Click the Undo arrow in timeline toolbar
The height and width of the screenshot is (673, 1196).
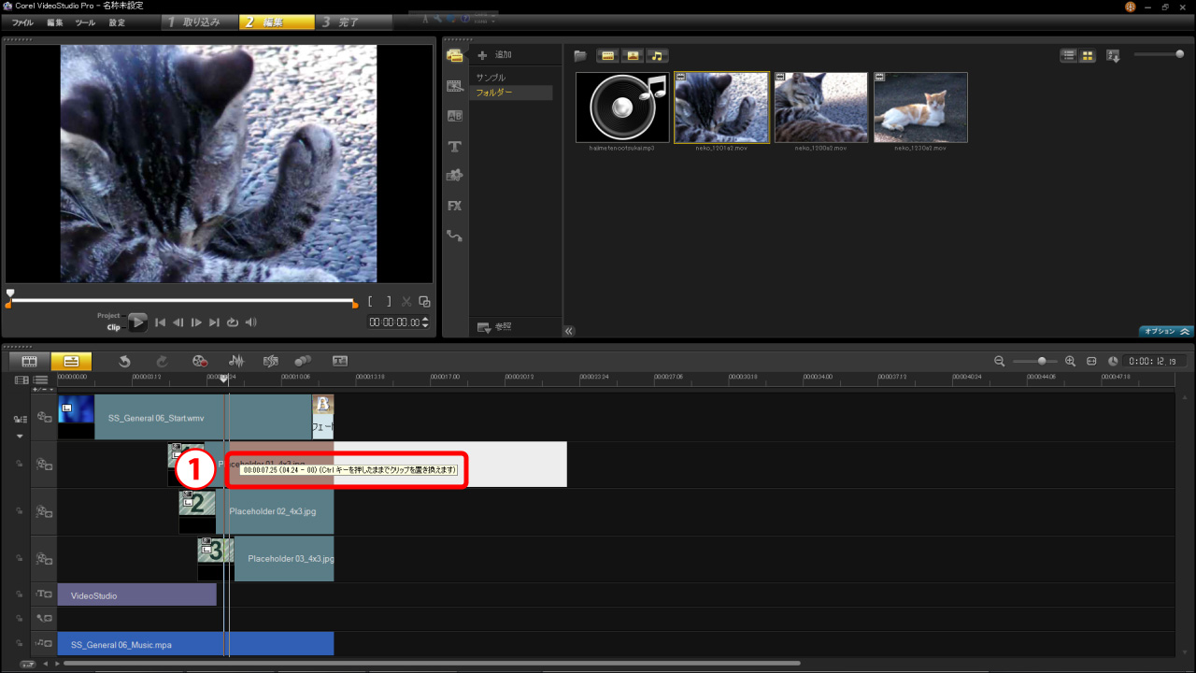click(x=124, y=361)
